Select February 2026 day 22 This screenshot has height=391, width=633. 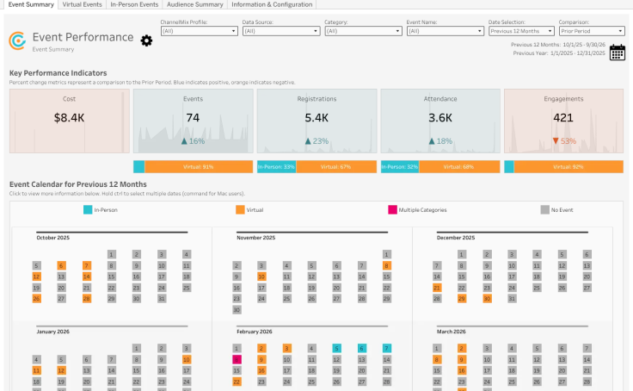click(237, 382)
